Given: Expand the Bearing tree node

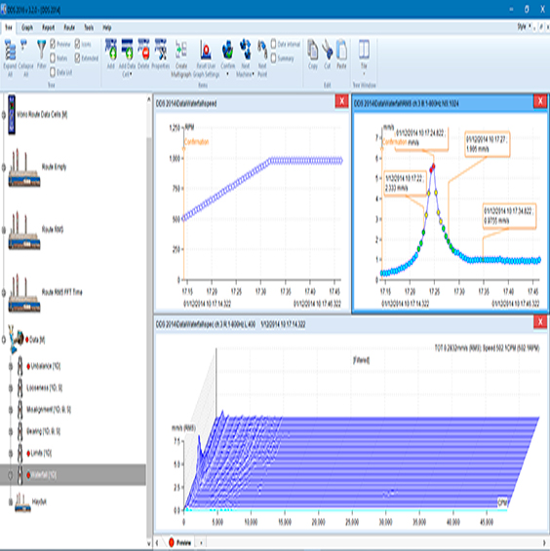Looking at the screenshot, I should (11, 431).
